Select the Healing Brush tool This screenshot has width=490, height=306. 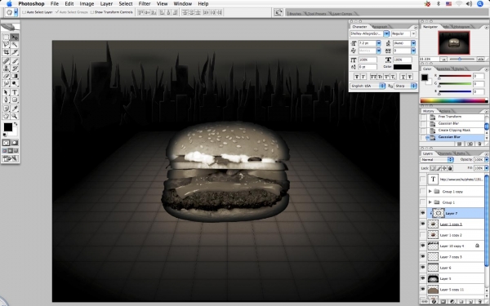click(x=6, y=61)
